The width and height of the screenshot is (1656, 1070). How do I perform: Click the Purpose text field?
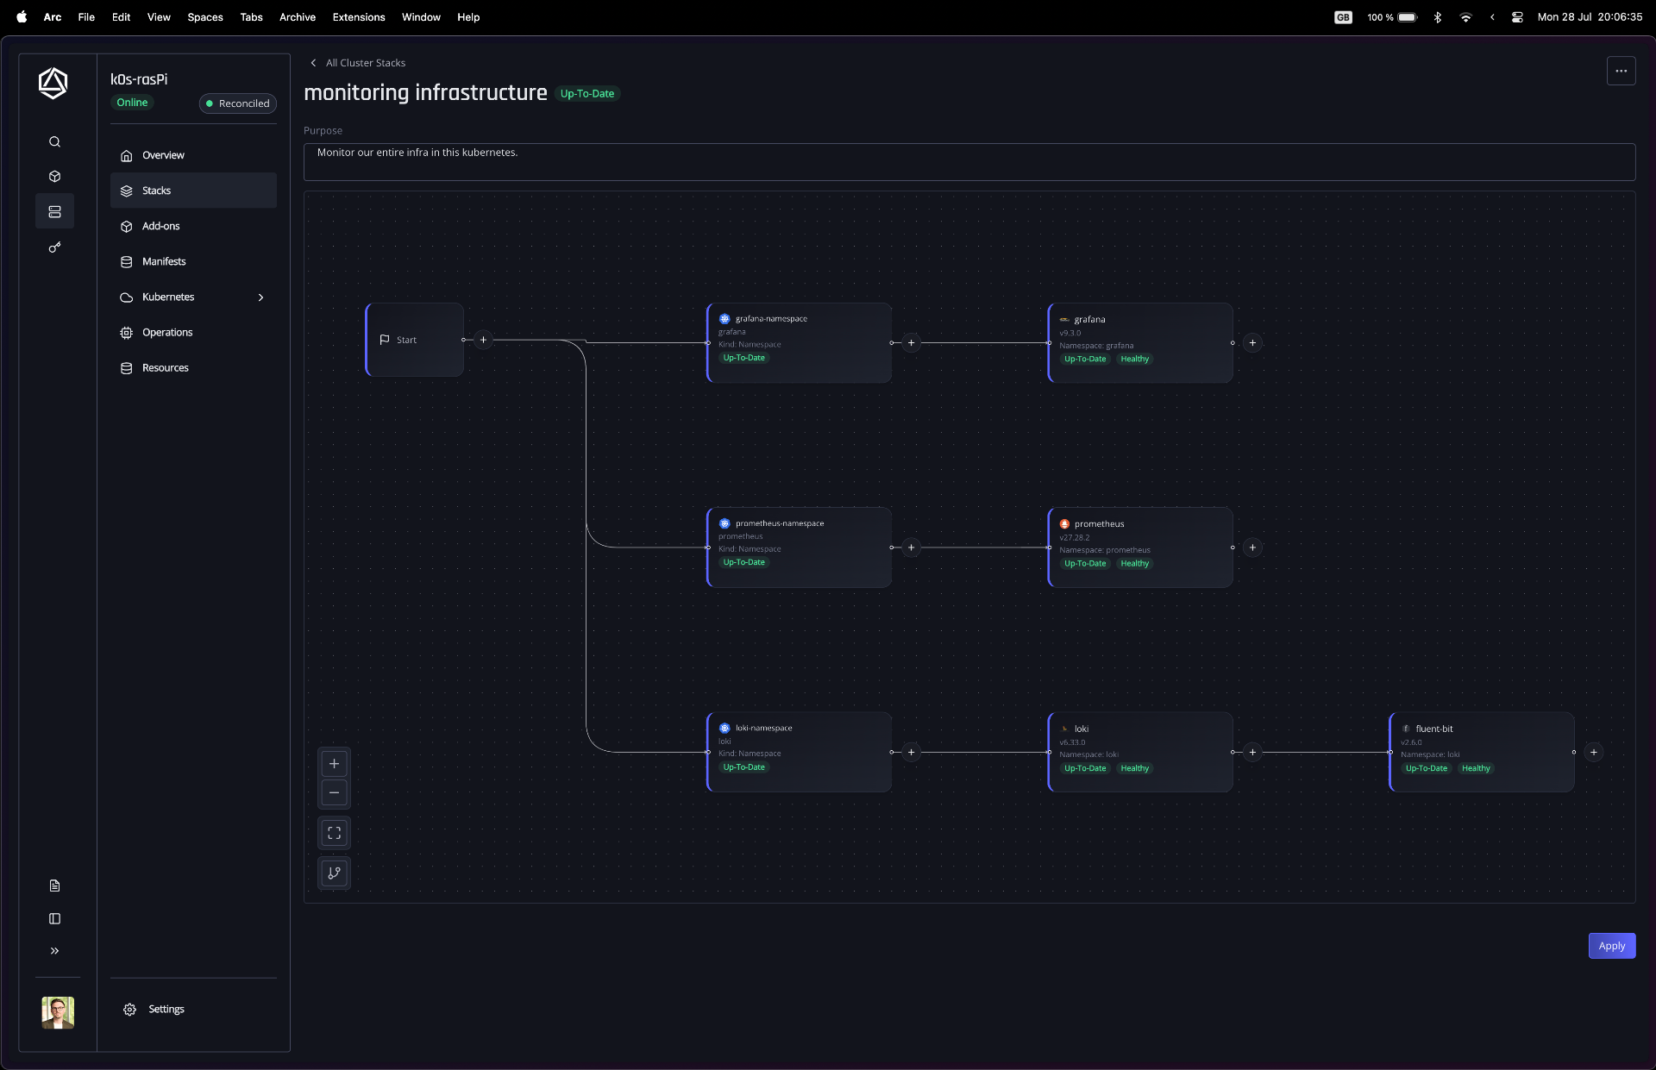point(969,162)
